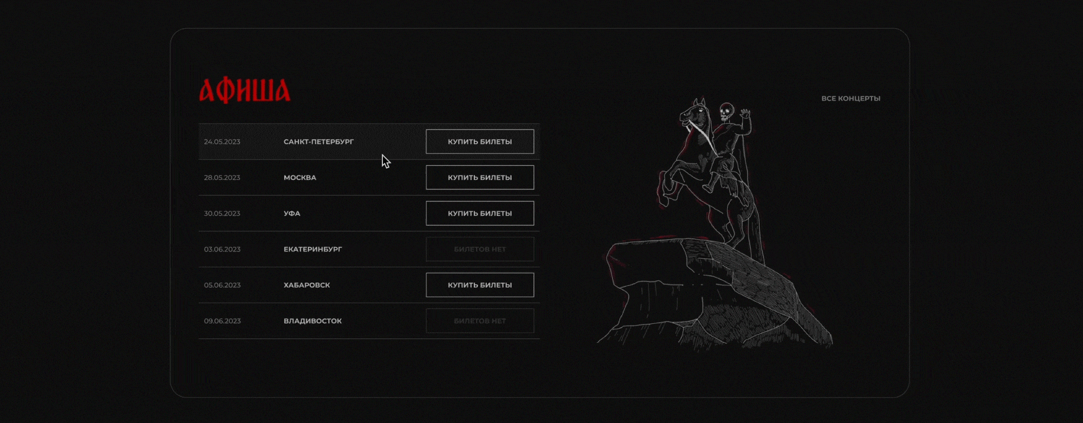Select the 28.05.2023 date entry
Screen dimensions: 1083x423
[x=222, y=178]
